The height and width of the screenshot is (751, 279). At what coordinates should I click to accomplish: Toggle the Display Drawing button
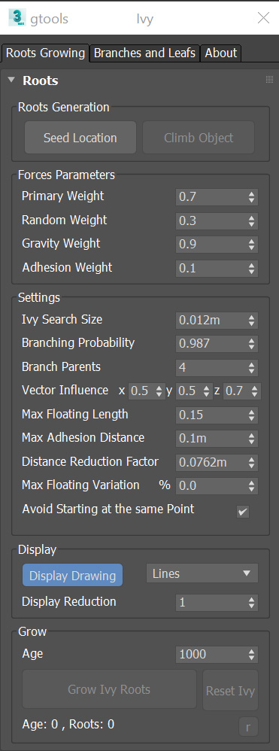(72, 575)
